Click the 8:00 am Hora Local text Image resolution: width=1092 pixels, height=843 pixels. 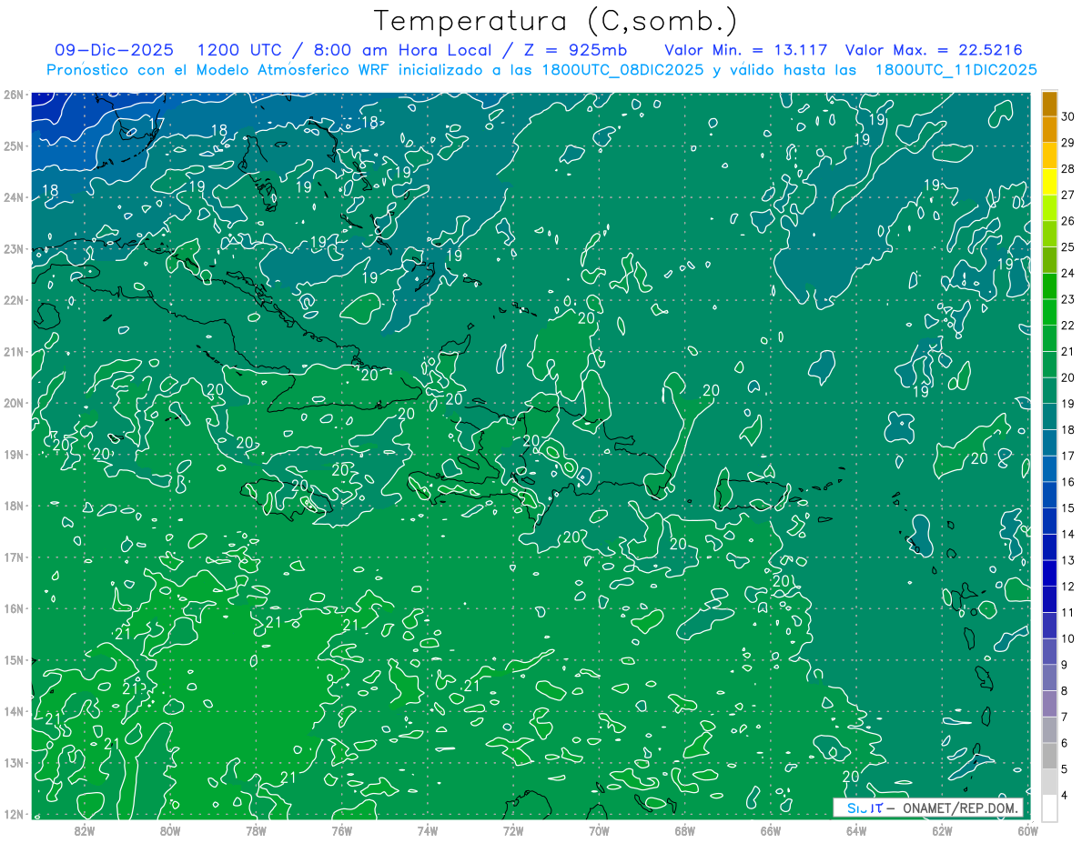(x=401, y=50)
